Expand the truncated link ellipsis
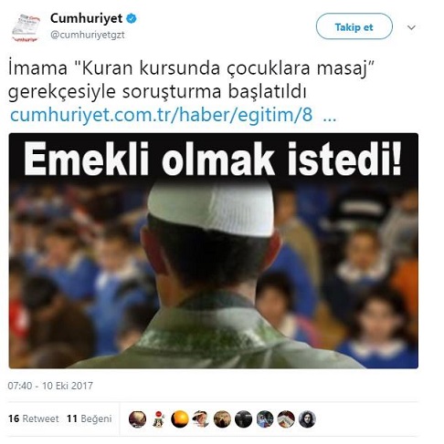Viewport: 444px width, 444px height. tap(329, 116)
